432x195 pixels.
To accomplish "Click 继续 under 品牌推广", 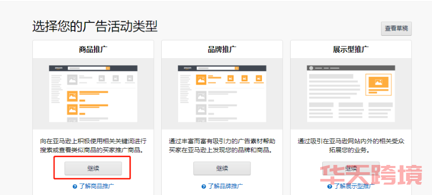I will coord(222,169).
